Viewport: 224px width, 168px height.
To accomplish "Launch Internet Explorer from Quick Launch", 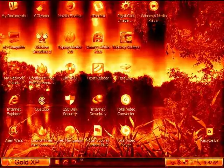I will (65, 162).
